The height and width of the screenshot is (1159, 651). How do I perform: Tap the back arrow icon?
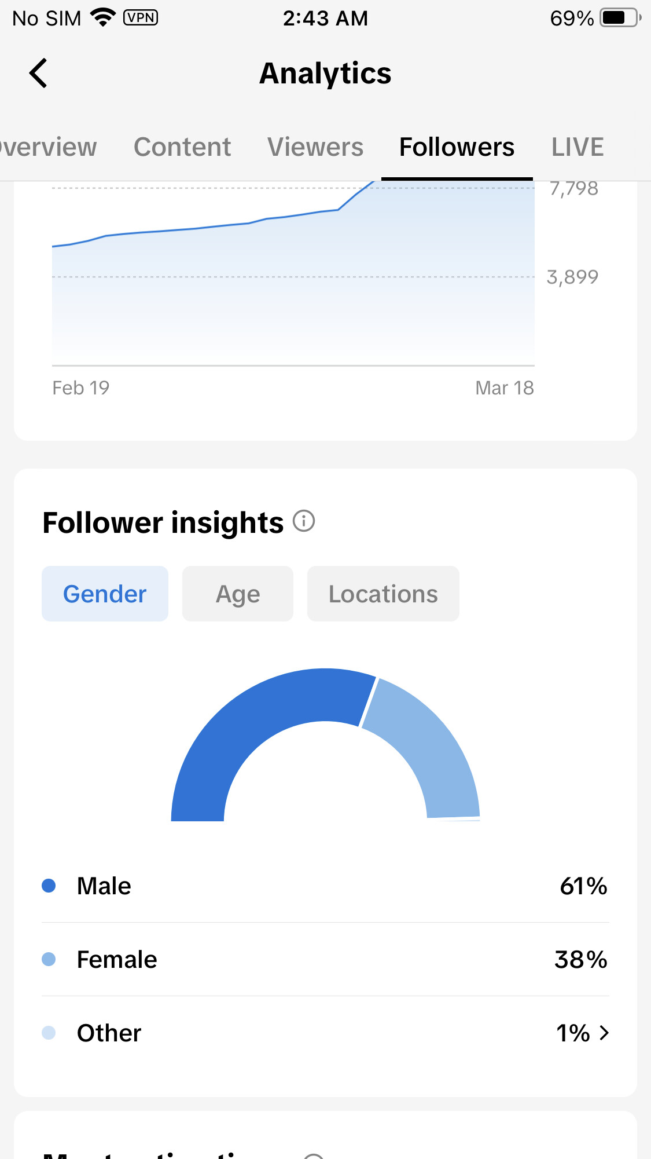pyautogui.click(x=38, y=74)
